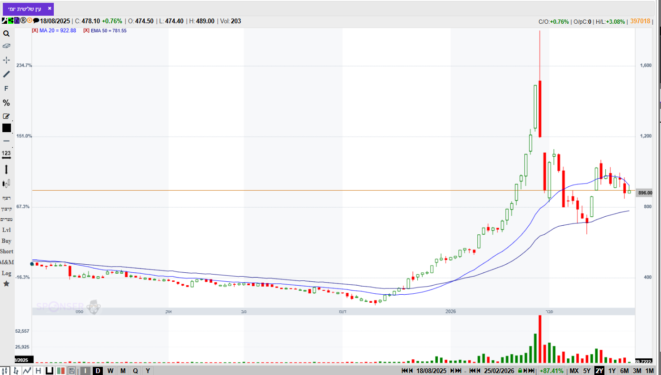Image resolution: width=661 pixels, height=375 pixels.
Task: Click the Buy marker button
Action: 6,241
